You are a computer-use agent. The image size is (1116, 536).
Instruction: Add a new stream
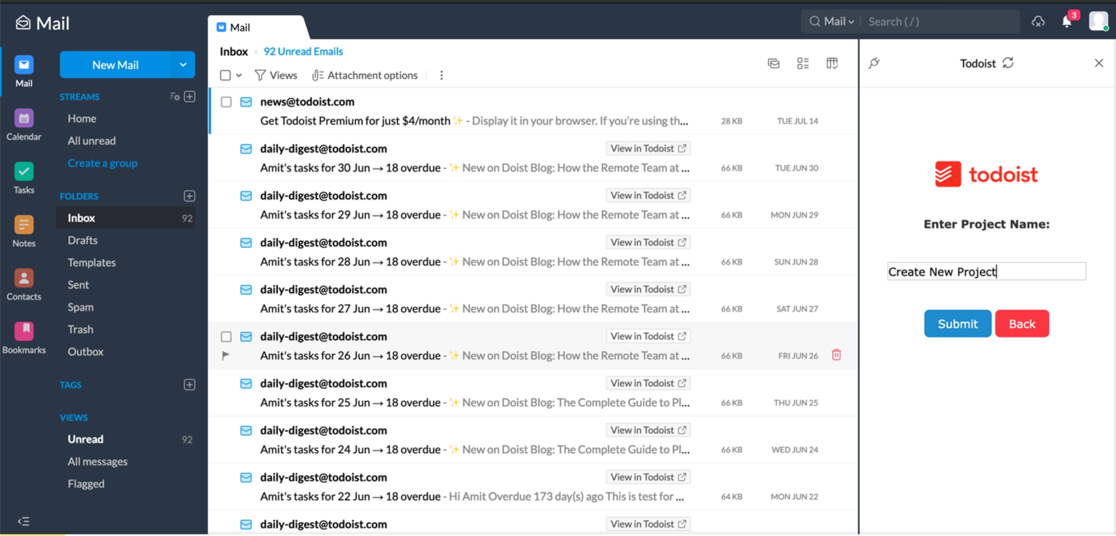189,96
